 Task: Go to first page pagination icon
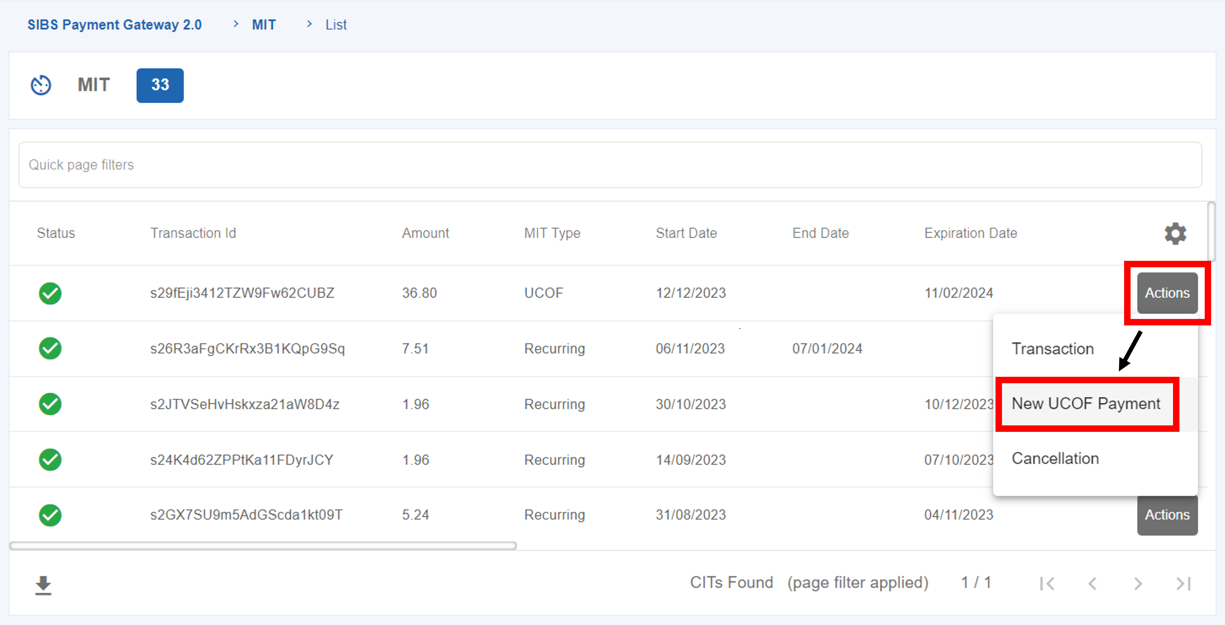(x=1047, y=583)
